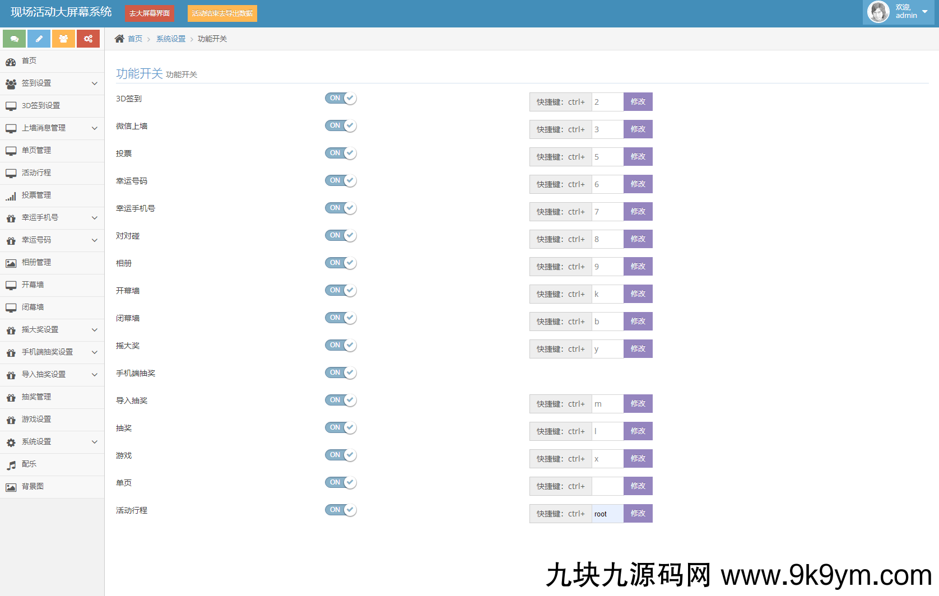Screen dimensions: 939x596
Task: Disable the 手机端抽奖 switch
Action: tap(341, 373)
